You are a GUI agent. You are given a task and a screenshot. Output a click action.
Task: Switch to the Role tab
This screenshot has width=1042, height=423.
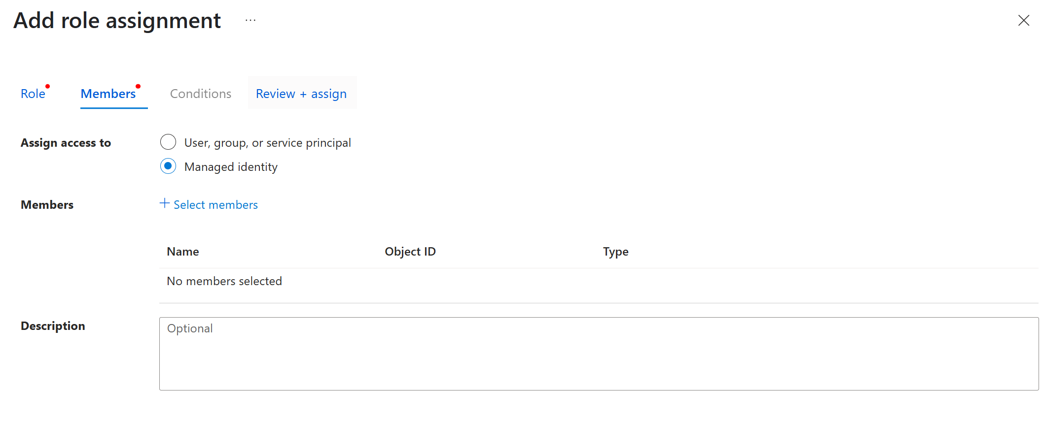tap(33, 93)
